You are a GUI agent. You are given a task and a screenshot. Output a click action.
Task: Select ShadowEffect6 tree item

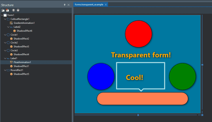pyautogui.click(x=25, y=31)
